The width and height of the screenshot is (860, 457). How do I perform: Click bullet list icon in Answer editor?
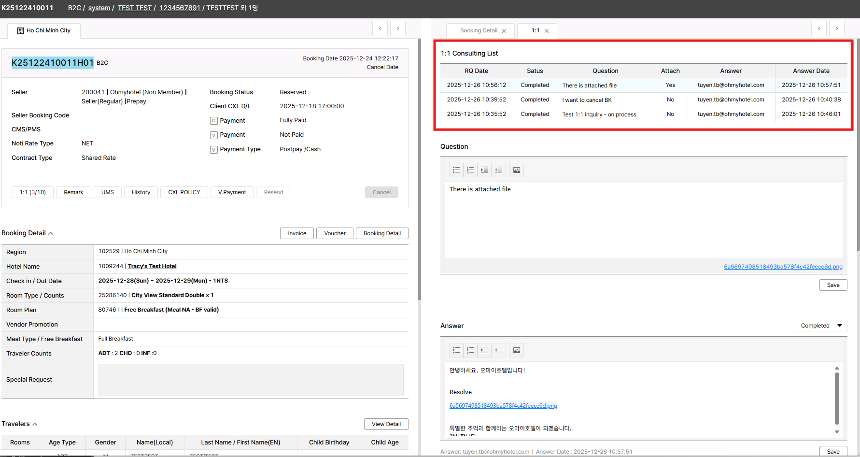click(456, 350)
